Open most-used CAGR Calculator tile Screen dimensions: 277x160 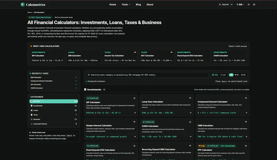point(229,56)
